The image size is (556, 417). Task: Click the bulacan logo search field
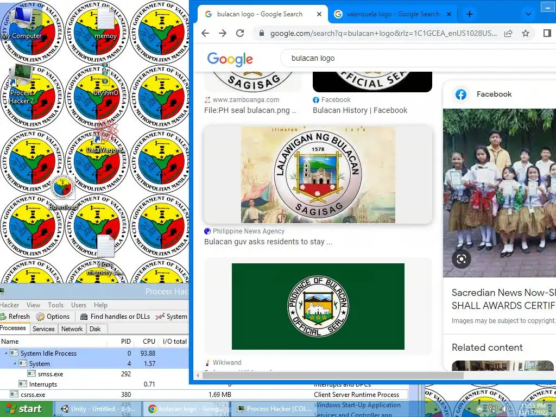419,58
